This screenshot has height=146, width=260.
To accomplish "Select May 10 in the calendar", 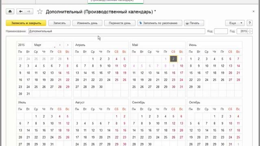I will (x=181, y=66).
